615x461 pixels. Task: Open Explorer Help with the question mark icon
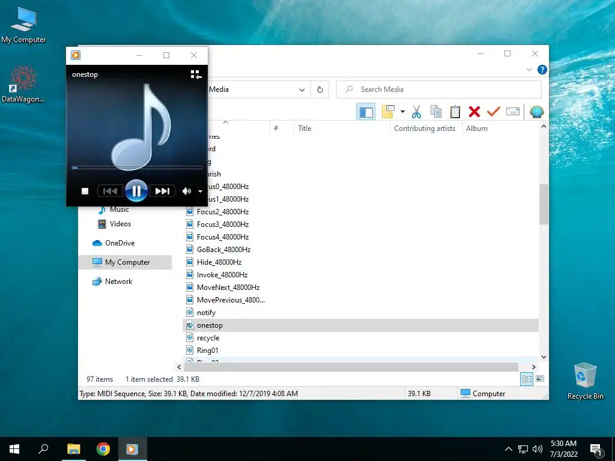[x=542, y=70]
